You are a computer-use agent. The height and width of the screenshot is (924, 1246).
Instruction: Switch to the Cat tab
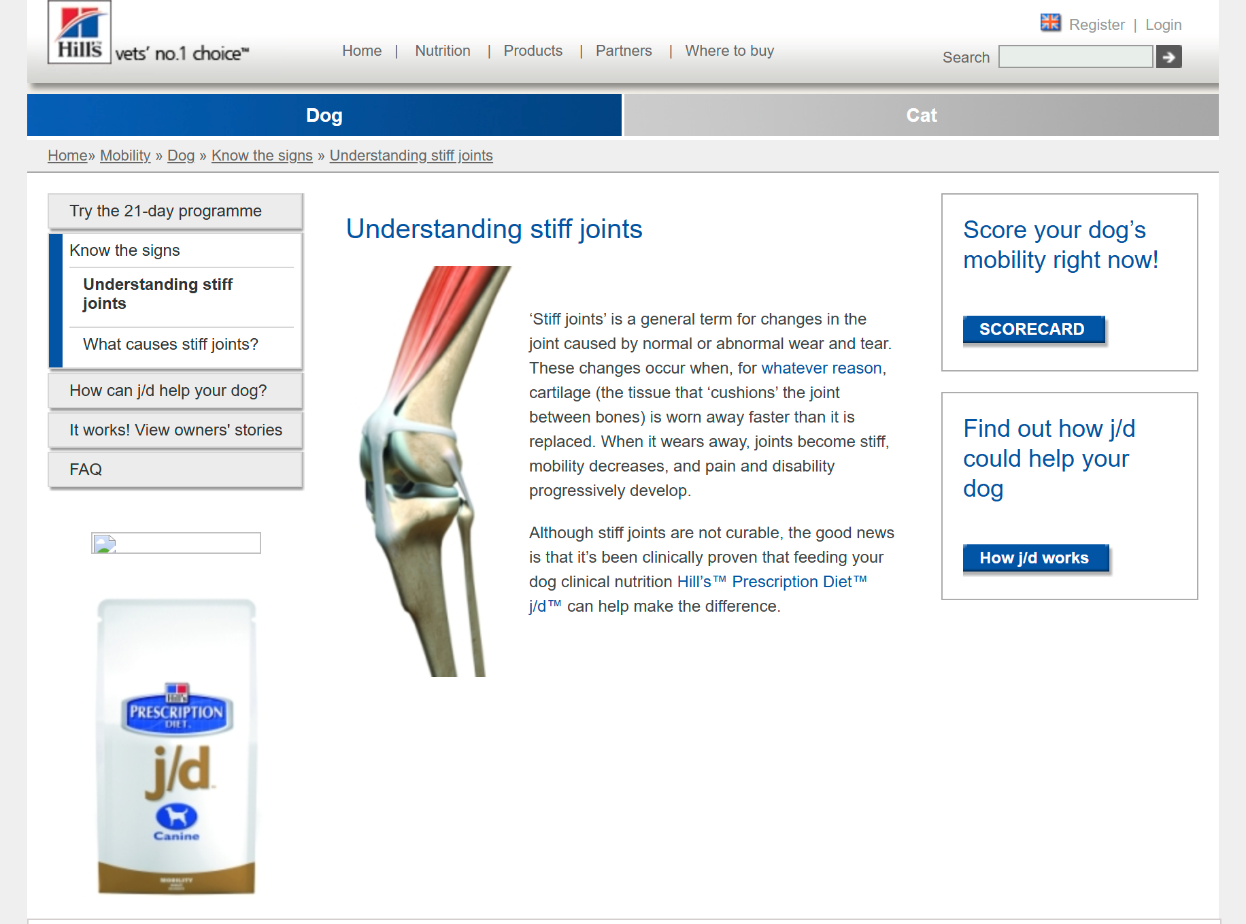922,115
